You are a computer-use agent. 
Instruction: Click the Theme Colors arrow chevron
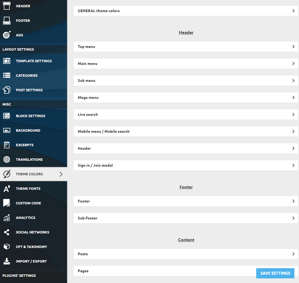click(x=61, y=174)
